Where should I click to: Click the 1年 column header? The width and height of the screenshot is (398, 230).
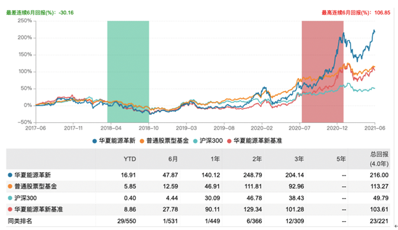[215, 159]
